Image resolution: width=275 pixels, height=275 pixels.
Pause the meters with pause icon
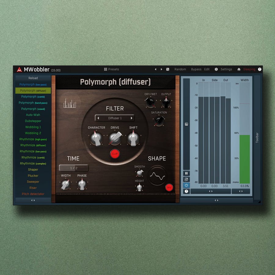click(186, 173)
